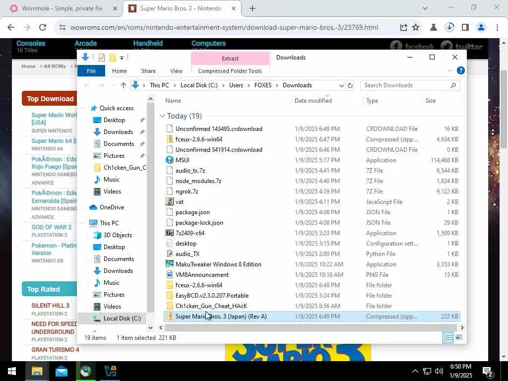Select the EasyBCD.v2.3.0.207.Portable folder icon

[170, 296]
